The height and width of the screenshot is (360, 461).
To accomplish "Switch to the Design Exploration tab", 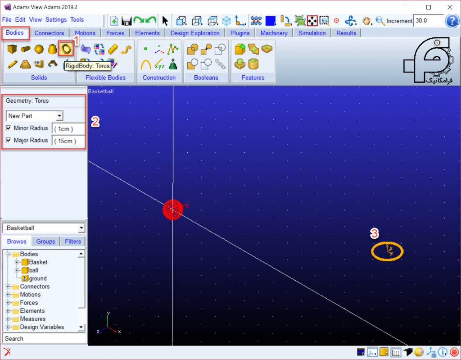I will [195, 33].
